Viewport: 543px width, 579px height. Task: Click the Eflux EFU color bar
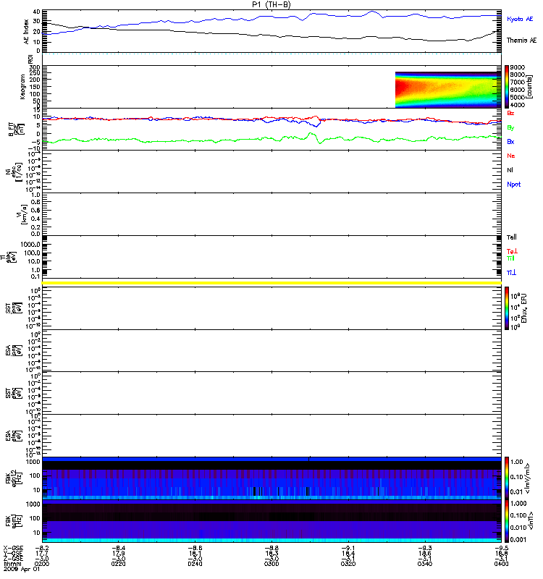point(507,308)
